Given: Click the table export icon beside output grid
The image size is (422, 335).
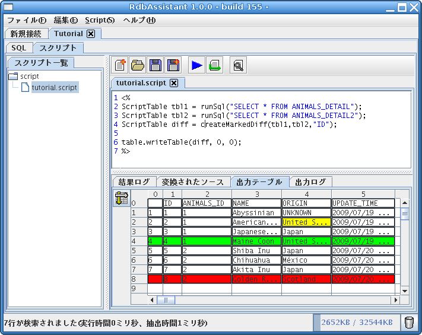Looking at the screenshot, I should [x=122, y=199].
